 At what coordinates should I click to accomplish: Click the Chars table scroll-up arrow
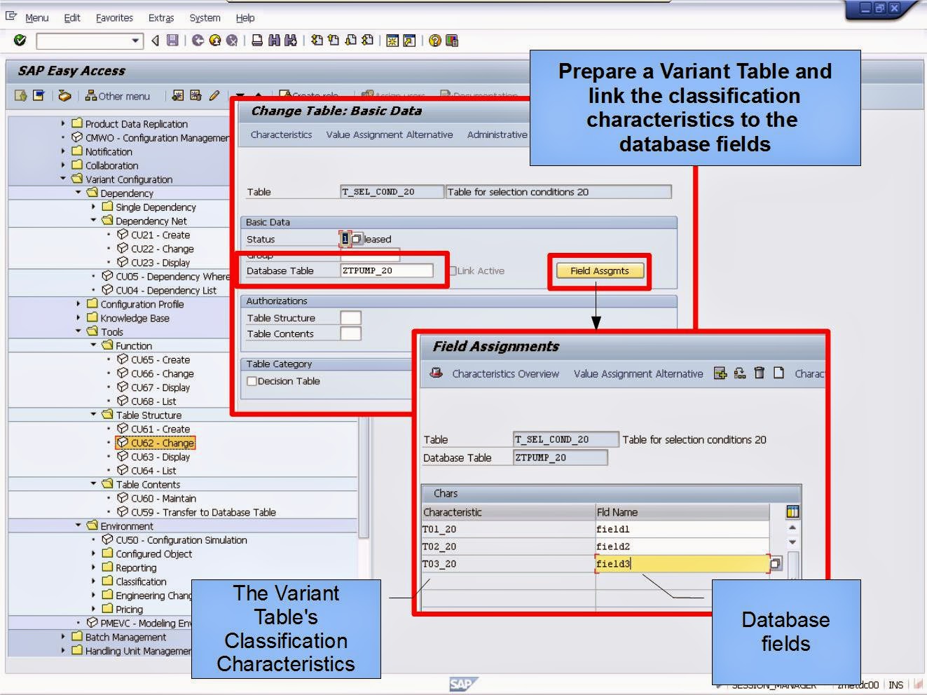coord(792,528)
